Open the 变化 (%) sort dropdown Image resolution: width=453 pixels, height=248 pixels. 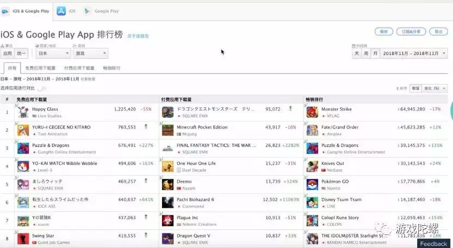(435, 88)
